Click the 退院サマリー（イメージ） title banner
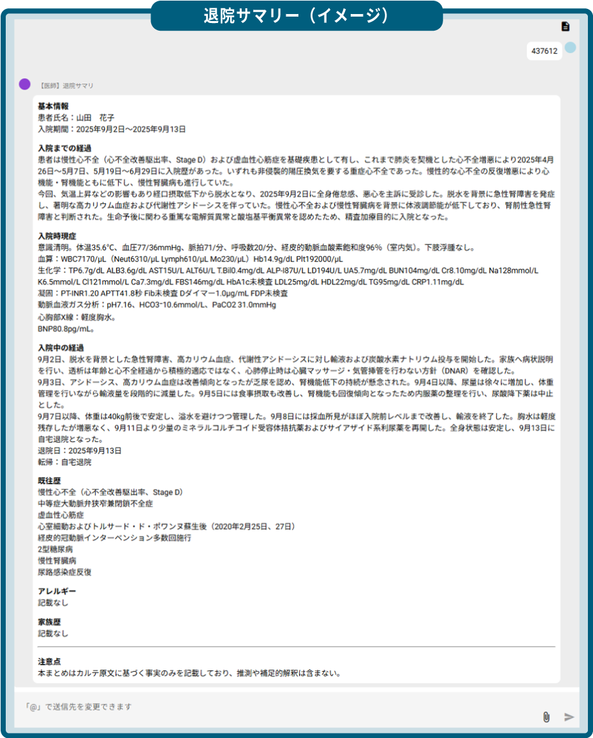Viewport: 593px width, 738px height. 296,15
